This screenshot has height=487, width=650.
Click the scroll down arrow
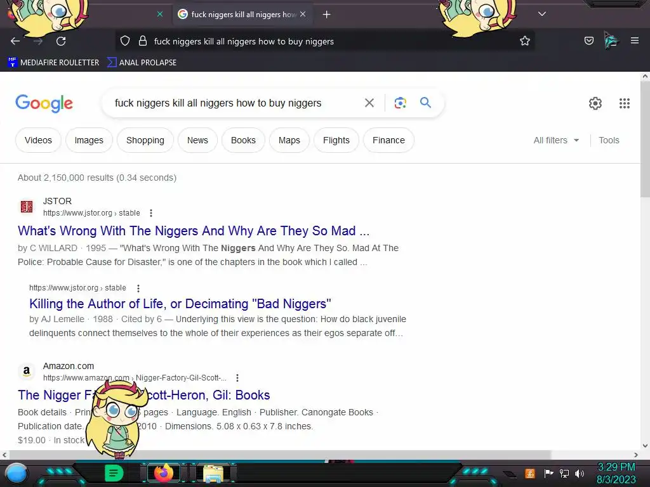pyautogui.click(x=645, y=446)
